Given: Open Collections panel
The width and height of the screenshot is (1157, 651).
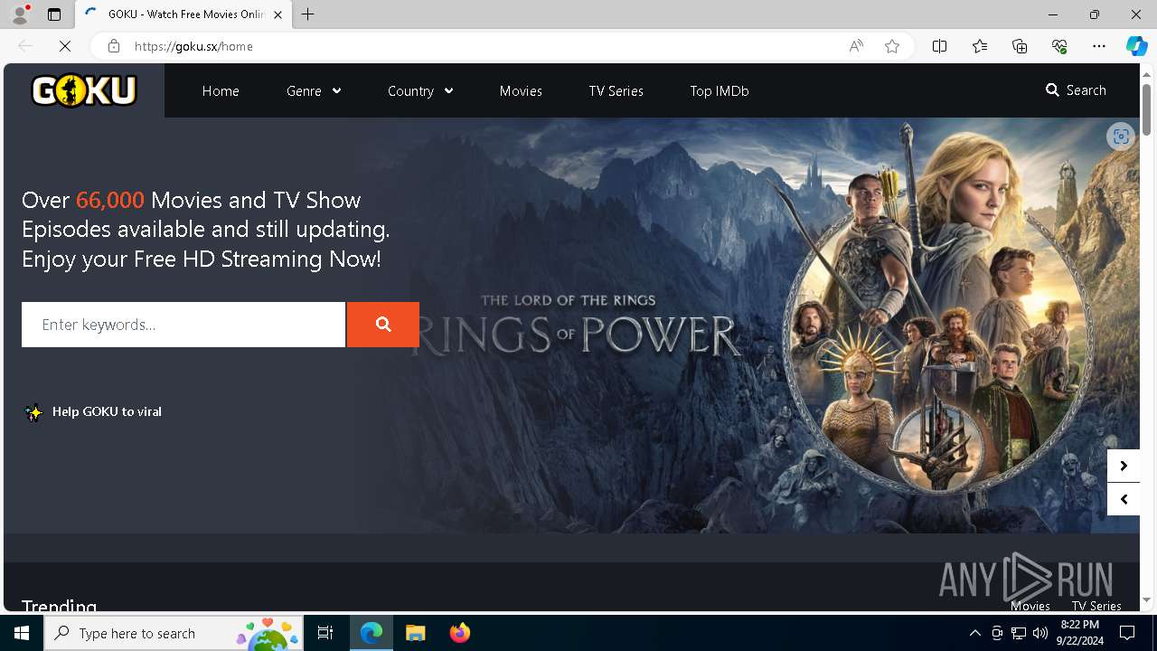Looking at the screenshot, I should tap(1020, 46).
